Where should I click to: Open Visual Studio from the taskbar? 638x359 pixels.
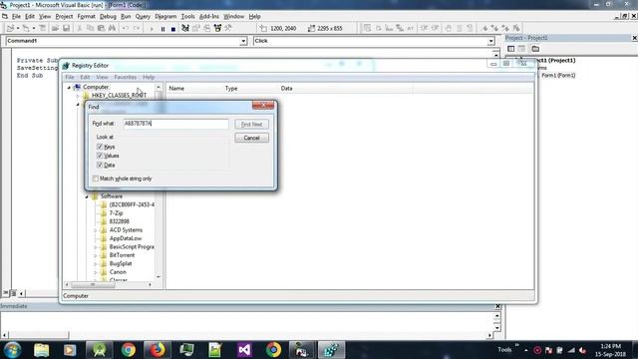point(244,350)
